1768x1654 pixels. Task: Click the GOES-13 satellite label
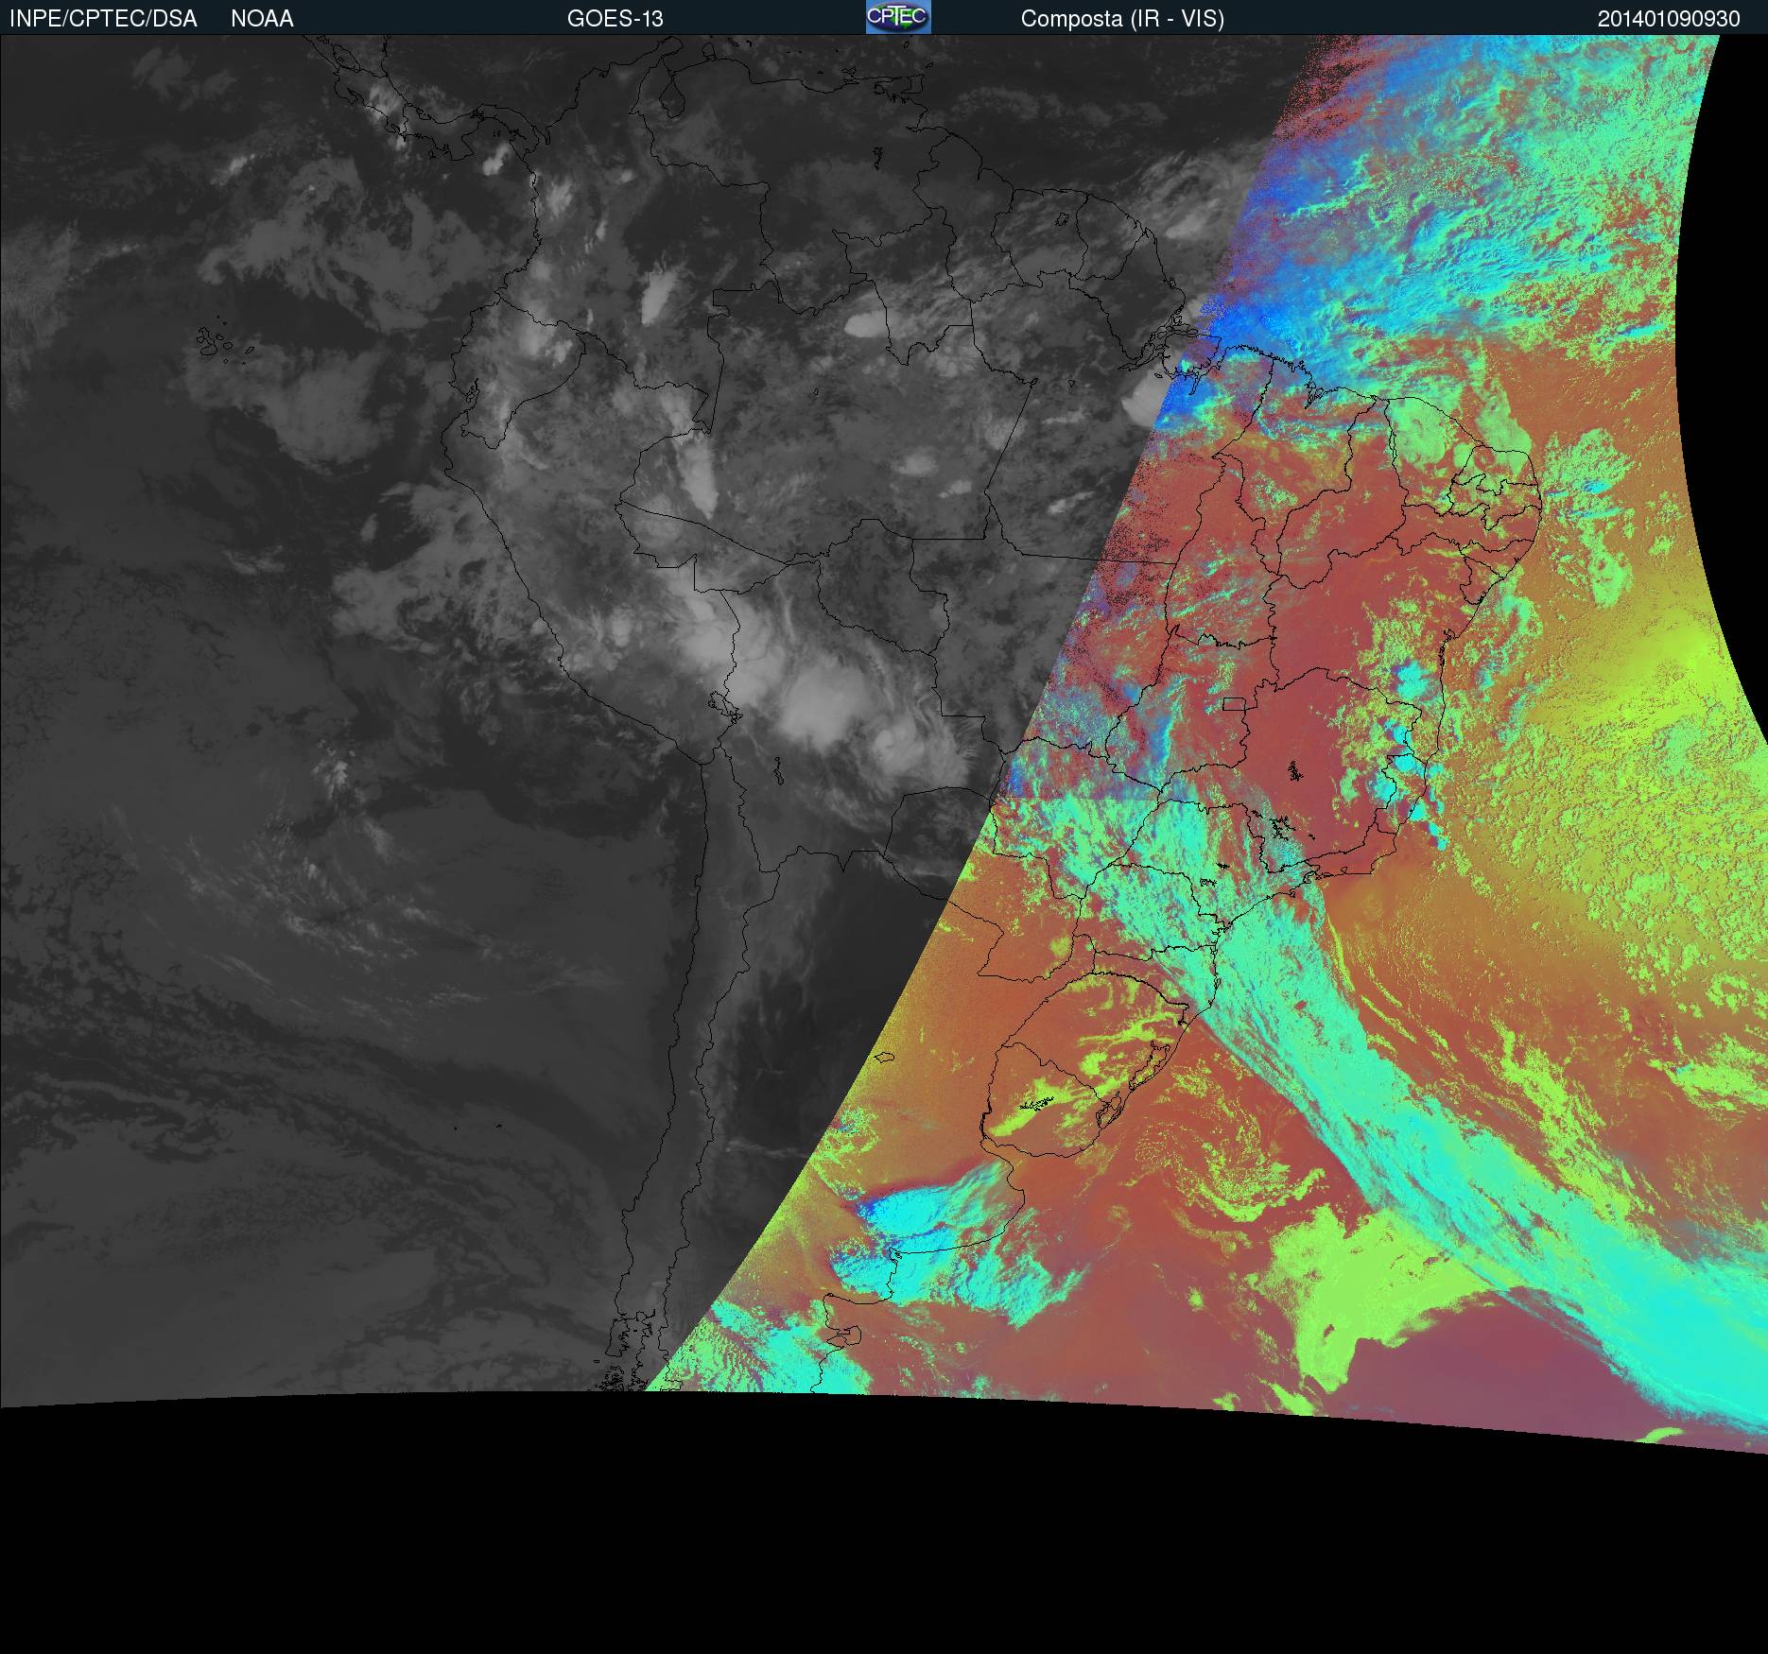click(x=615, y=19)
